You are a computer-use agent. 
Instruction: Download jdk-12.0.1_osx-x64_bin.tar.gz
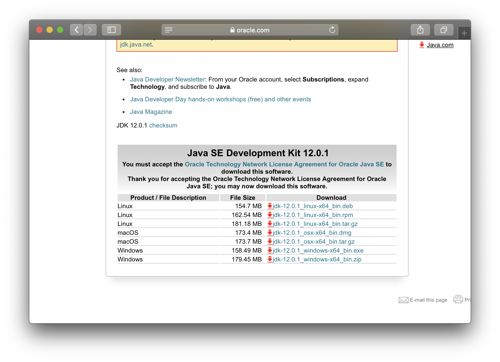pos(313,242)
